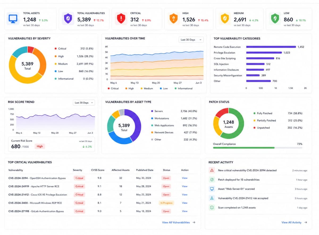This screenshot has height=235, width=319.
Task: Click the patch status donut chart center
Action: 229,124
